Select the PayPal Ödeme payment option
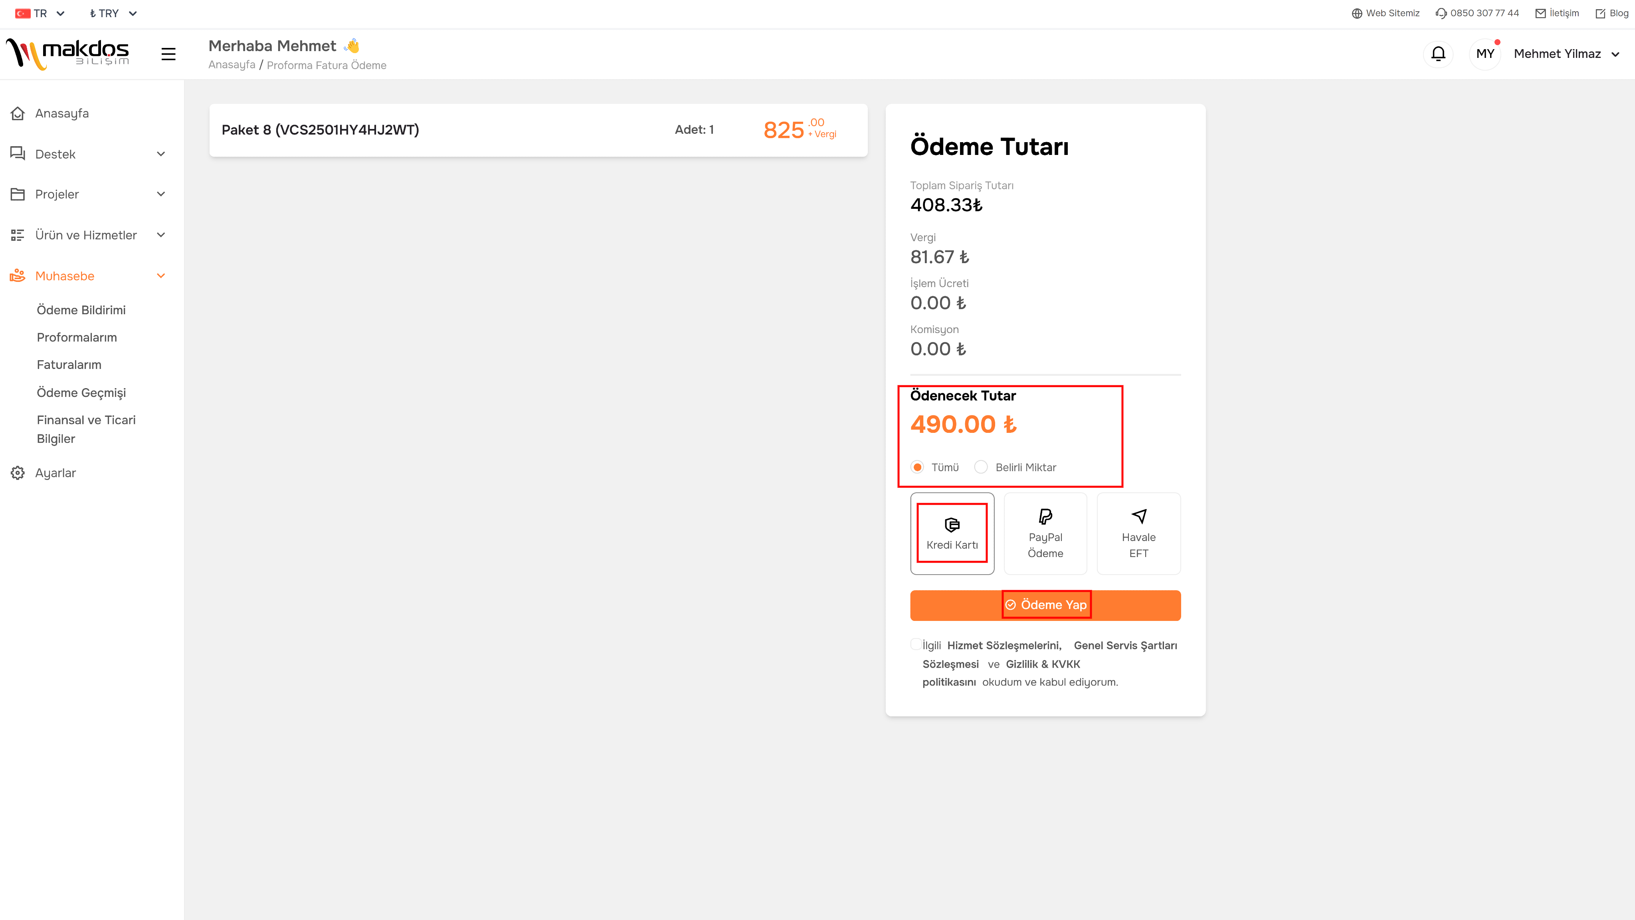This screenshot has width=1635, height=920. pos(1045,533)
